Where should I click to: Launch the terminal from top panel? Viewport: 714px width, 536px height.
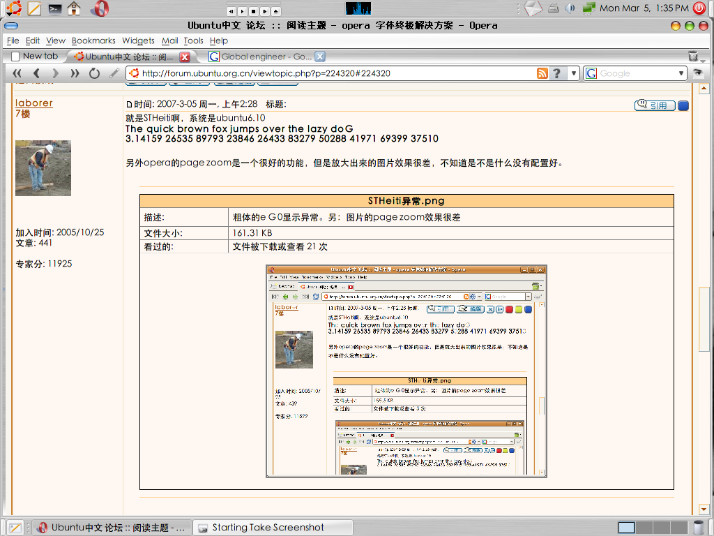click(x=54, y=8)
